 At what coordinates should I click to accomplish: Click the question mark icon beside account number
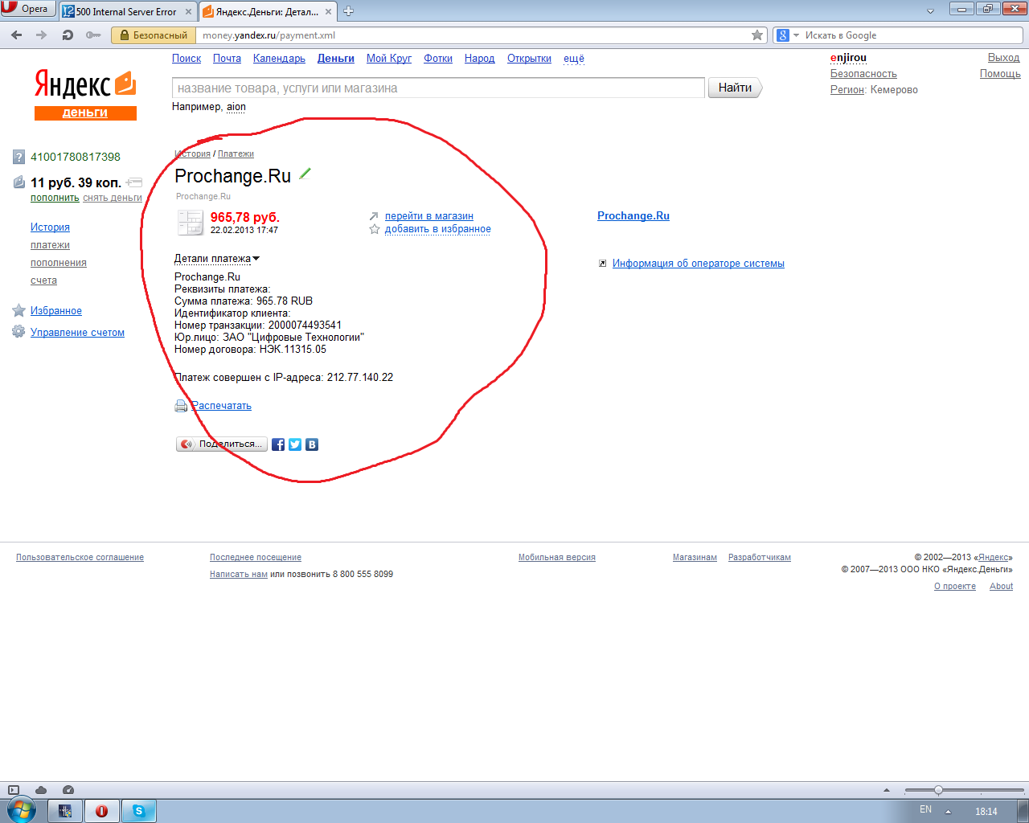(x=19, y=157)
